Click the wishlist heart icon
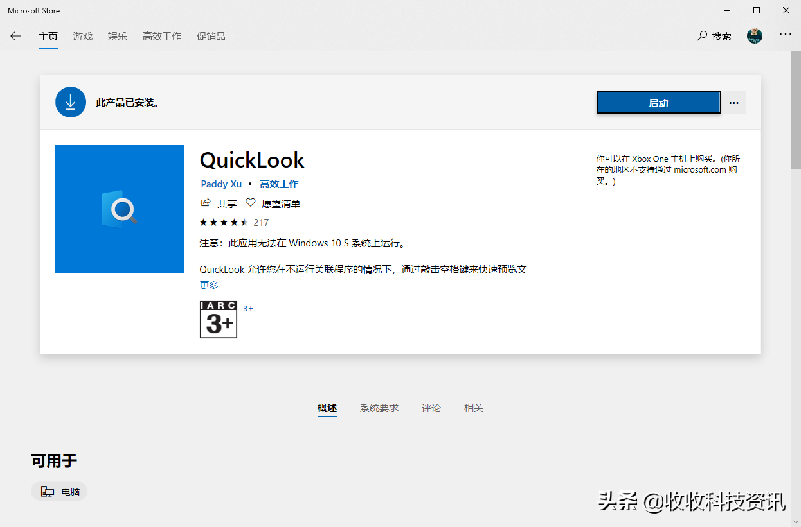This screenshot has height=527, width=801. pos(250,203)
